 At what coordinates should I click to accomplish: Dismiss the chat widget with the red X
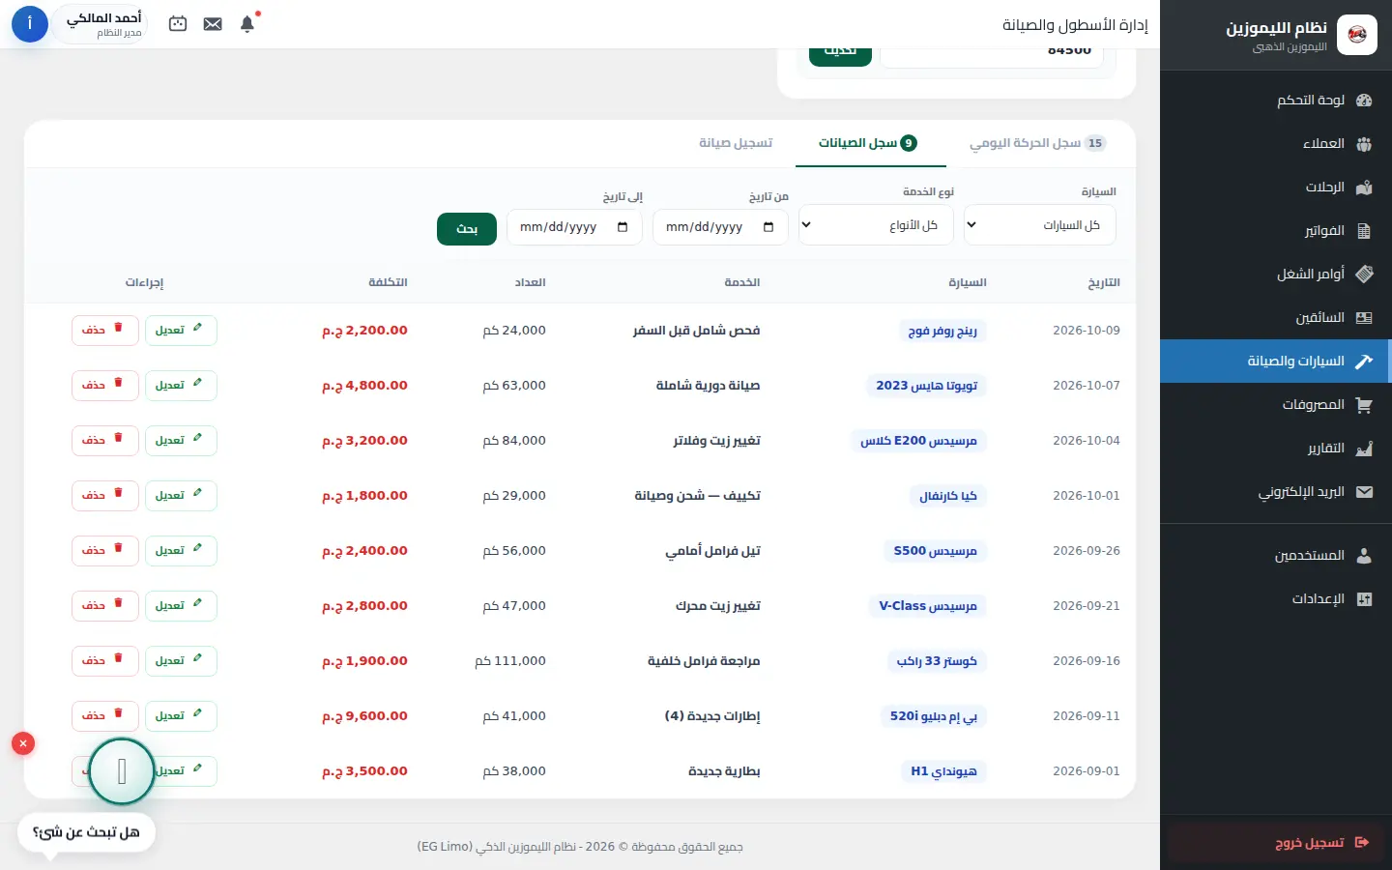click(x=23, y=743)
